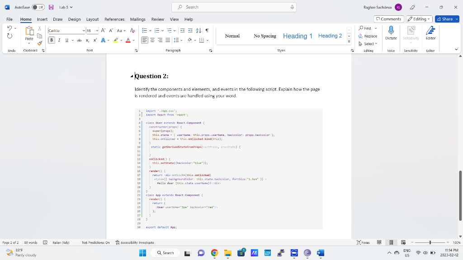Toggle Subscript formatting

point(87,40)
